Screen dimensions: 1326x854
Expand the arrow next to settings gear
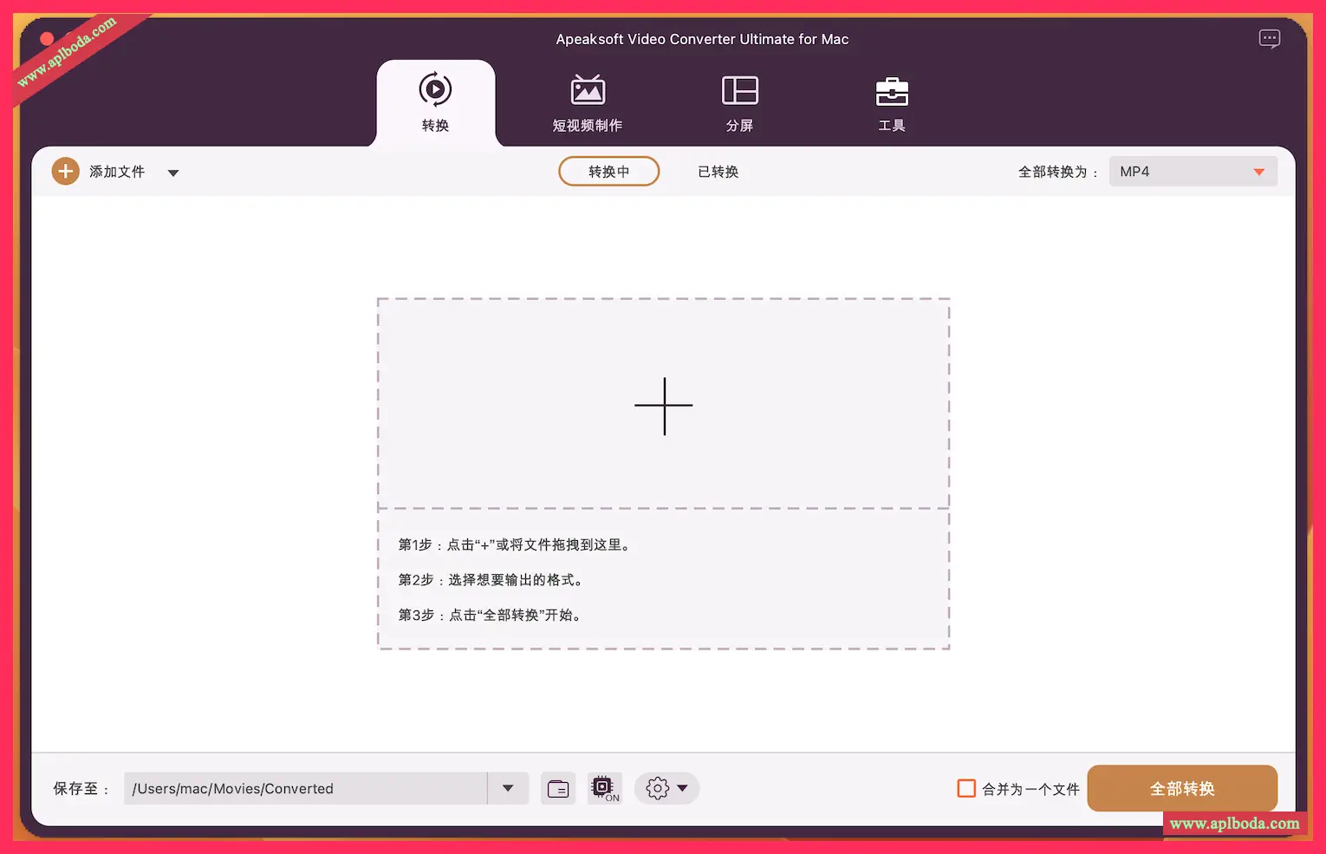[x=683, y=789]
